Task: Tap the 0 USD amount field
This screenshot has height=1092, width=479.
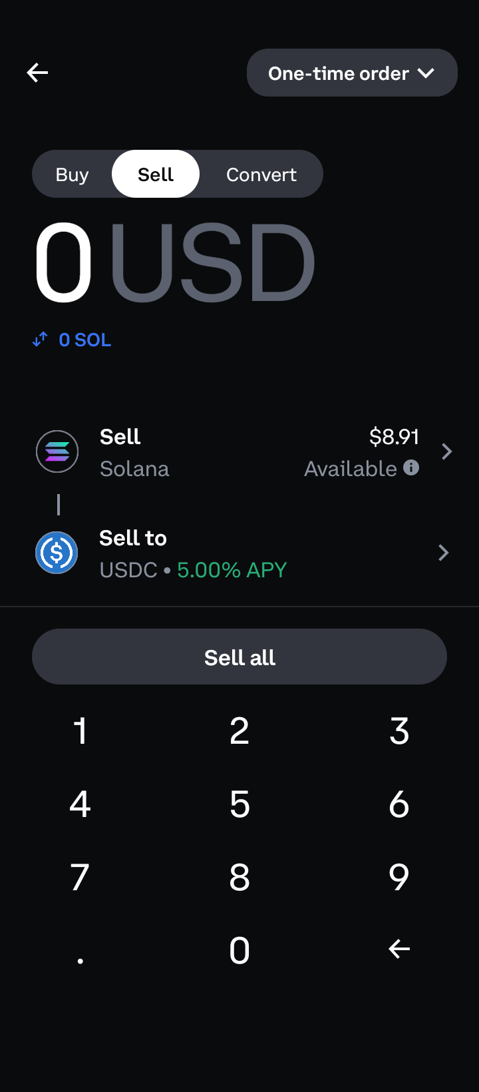Action: click(174, 262)
